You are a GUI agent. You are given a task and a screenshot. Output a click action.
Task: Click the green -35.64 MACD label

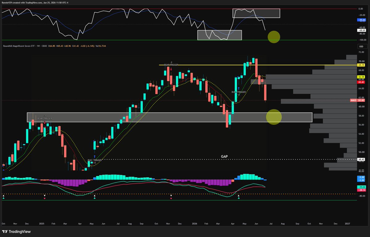click(361, 187)
